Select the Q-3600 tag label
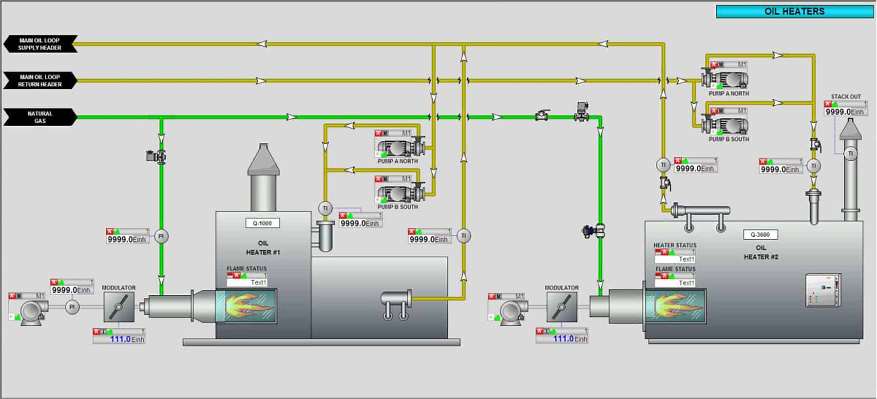Image resolution: width=877 pixels, height=399 pixels. pos(761,234)
